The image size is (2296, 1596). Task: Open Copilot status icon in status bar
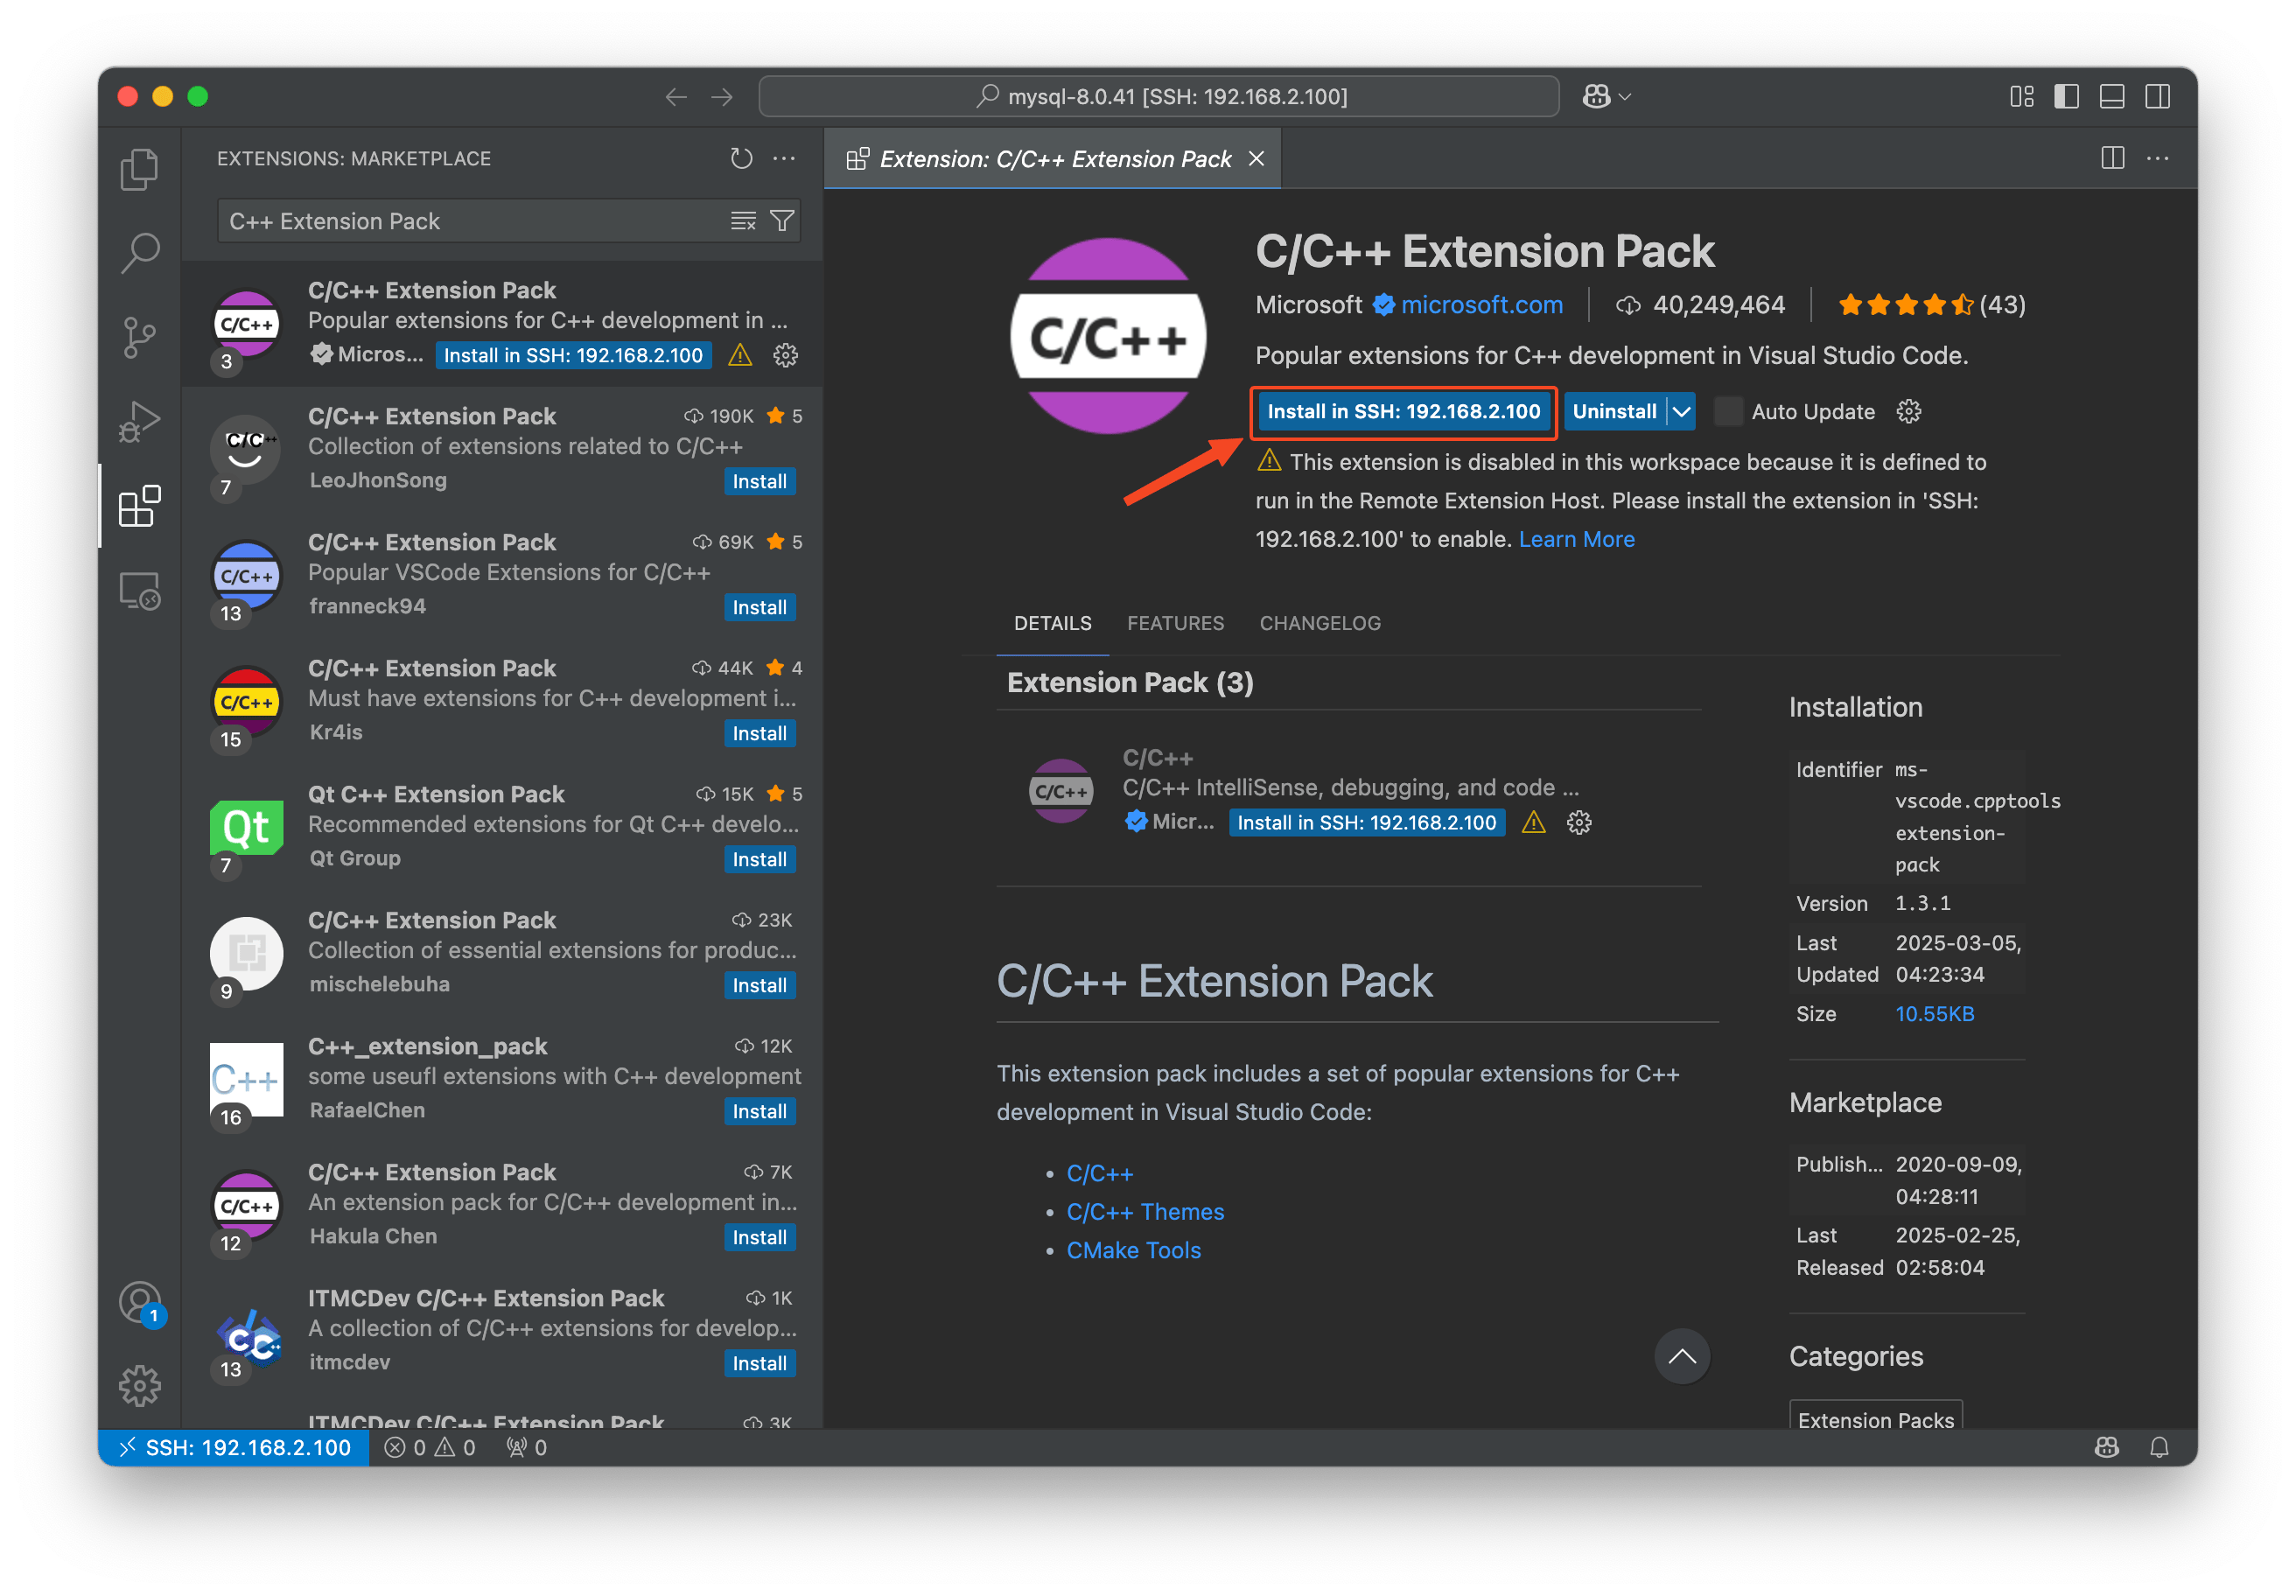click(x=2106, y=1447)
